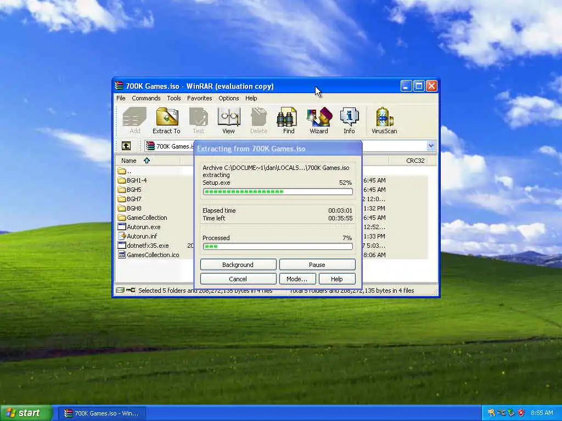Open the Favorites menu
This screenshot has height=421, width=562.
200,98
